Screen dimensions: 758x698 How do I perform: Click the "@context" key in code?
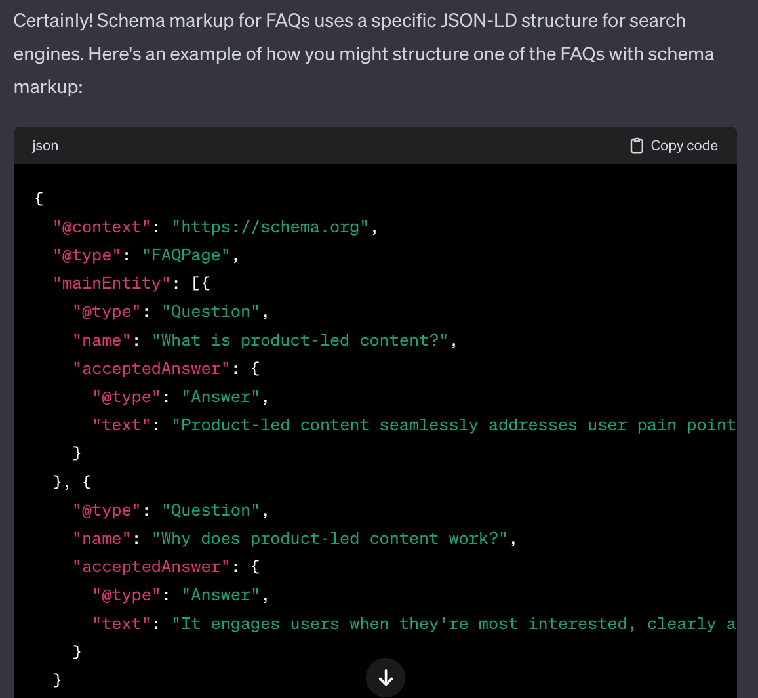[102, 227]
